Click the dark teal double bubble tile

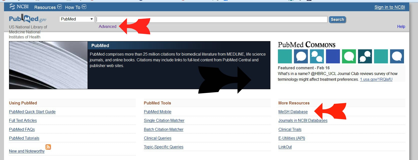pyautogui.click(x=365, y=56)
